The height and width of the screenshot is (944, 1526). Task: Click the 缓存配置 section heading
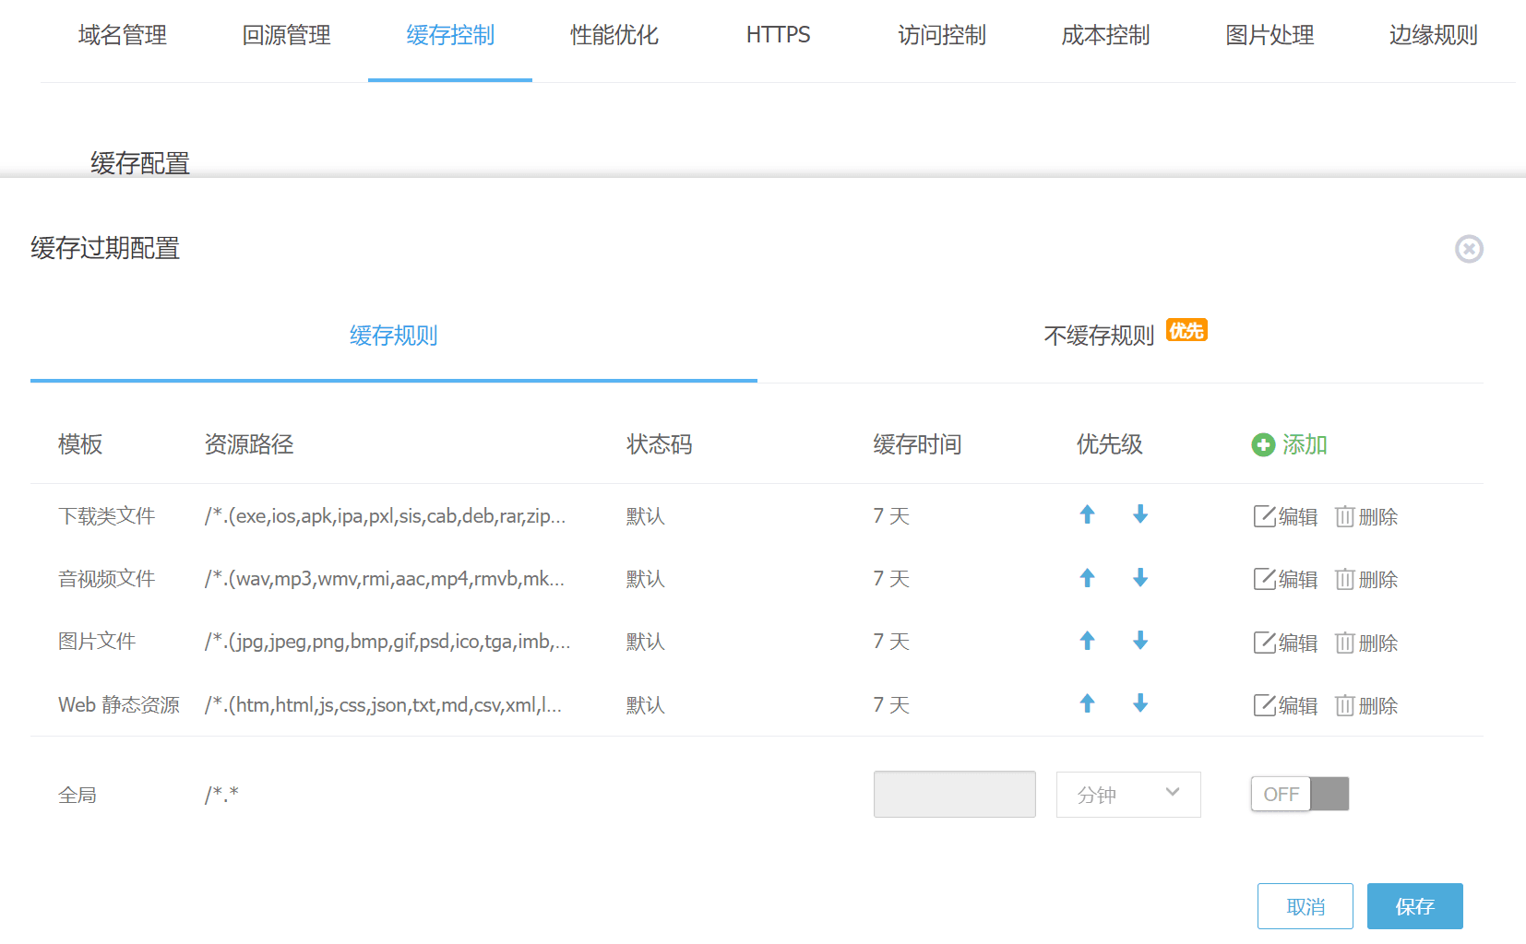pos(140,163)
